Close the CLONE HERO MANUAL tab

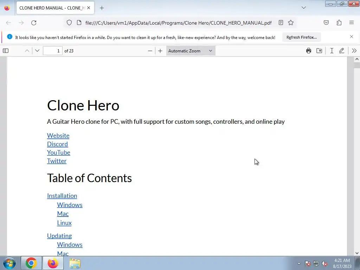coord(89,8)
